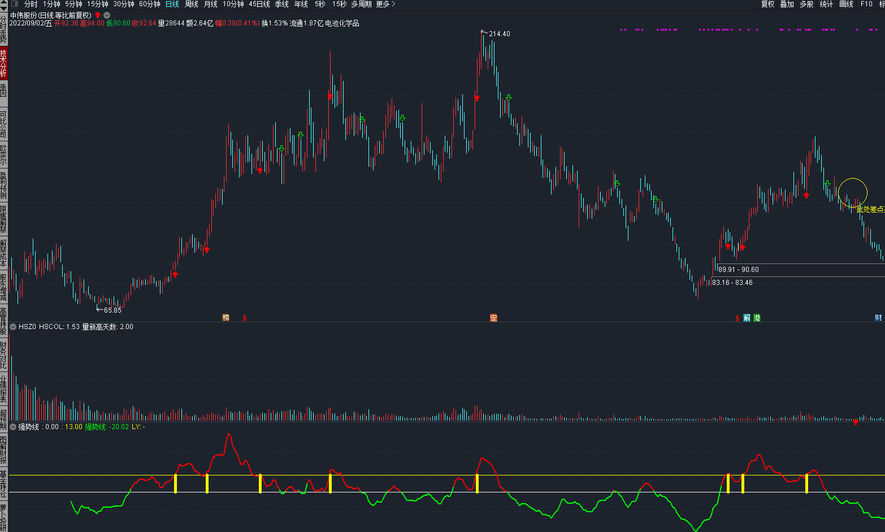Open the 限售解禁 sidebar tab
Image resolution: width=885 pixels, height=532 pixels.
tap(3, 219)
